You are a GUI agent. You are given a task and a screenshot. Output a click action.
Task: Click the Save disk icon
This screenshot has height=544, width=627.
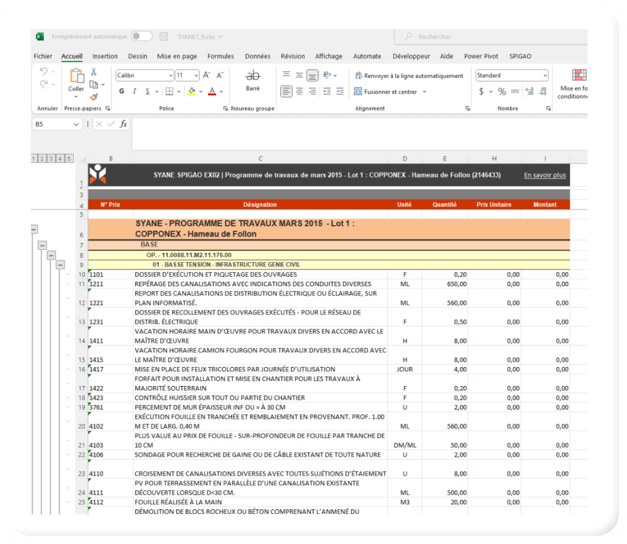point(164,37)
